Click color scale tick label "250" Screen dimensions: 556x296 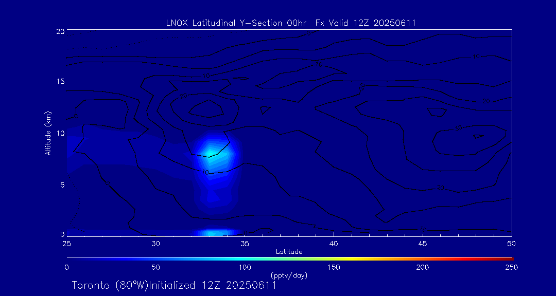click(x=512, y=267)
